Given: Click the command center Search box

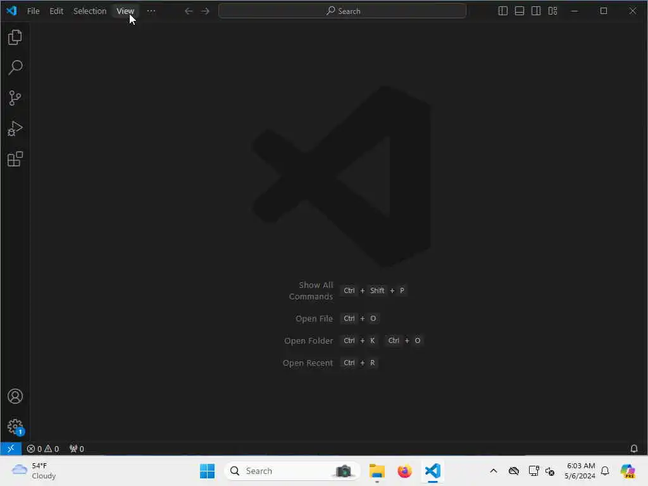Looking at the screenshot, I should pyautogui.click(x=342, y=11).
